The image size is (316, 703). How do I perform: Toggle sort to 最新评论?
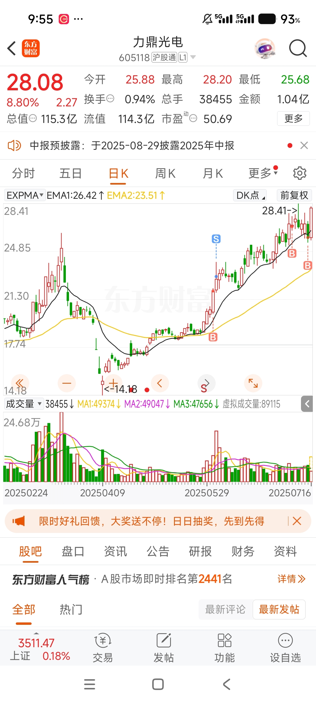pos(225,609)
